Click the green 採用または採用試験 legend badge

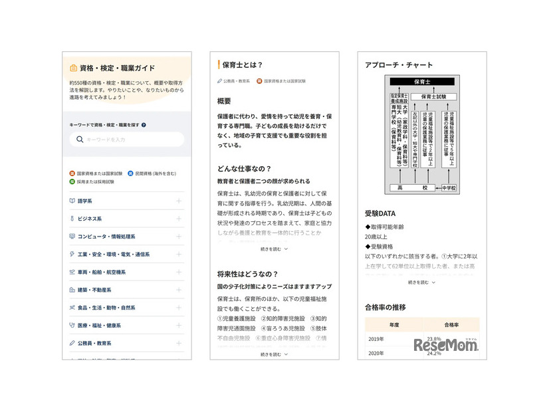coord(72,181)
